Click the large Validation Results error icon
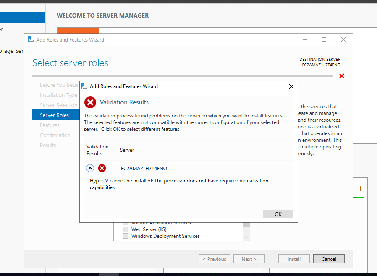 (90, 103)
